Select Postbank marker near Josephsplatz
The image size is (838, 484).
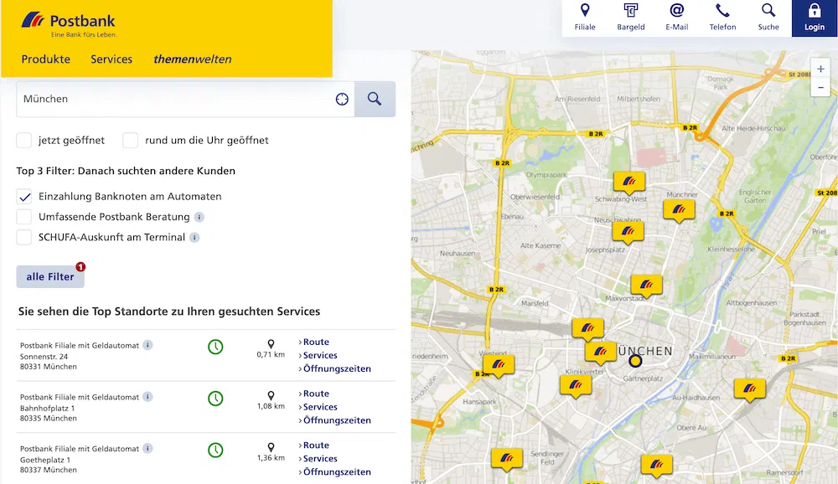coord(628,233)
